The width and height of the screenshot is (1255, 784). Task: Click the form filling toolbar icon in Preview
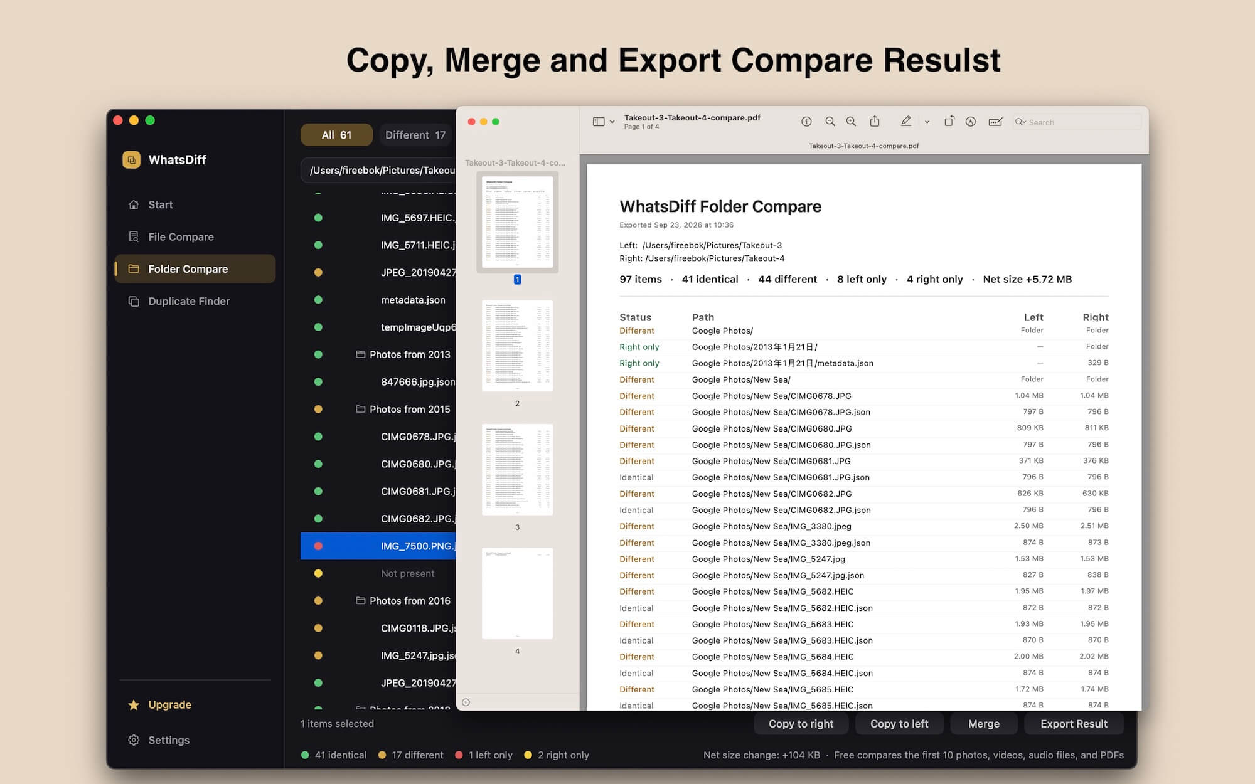tap(995, 122)
